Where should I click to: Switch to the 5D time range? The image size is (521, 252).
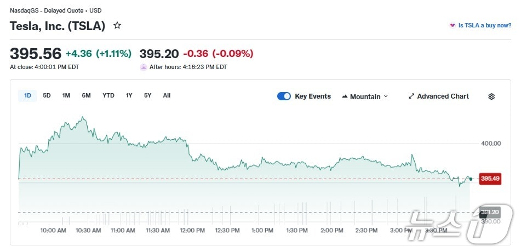click(47, 95)
